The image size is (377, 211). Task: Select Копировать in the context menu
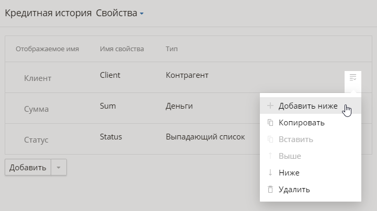(301, 123)
